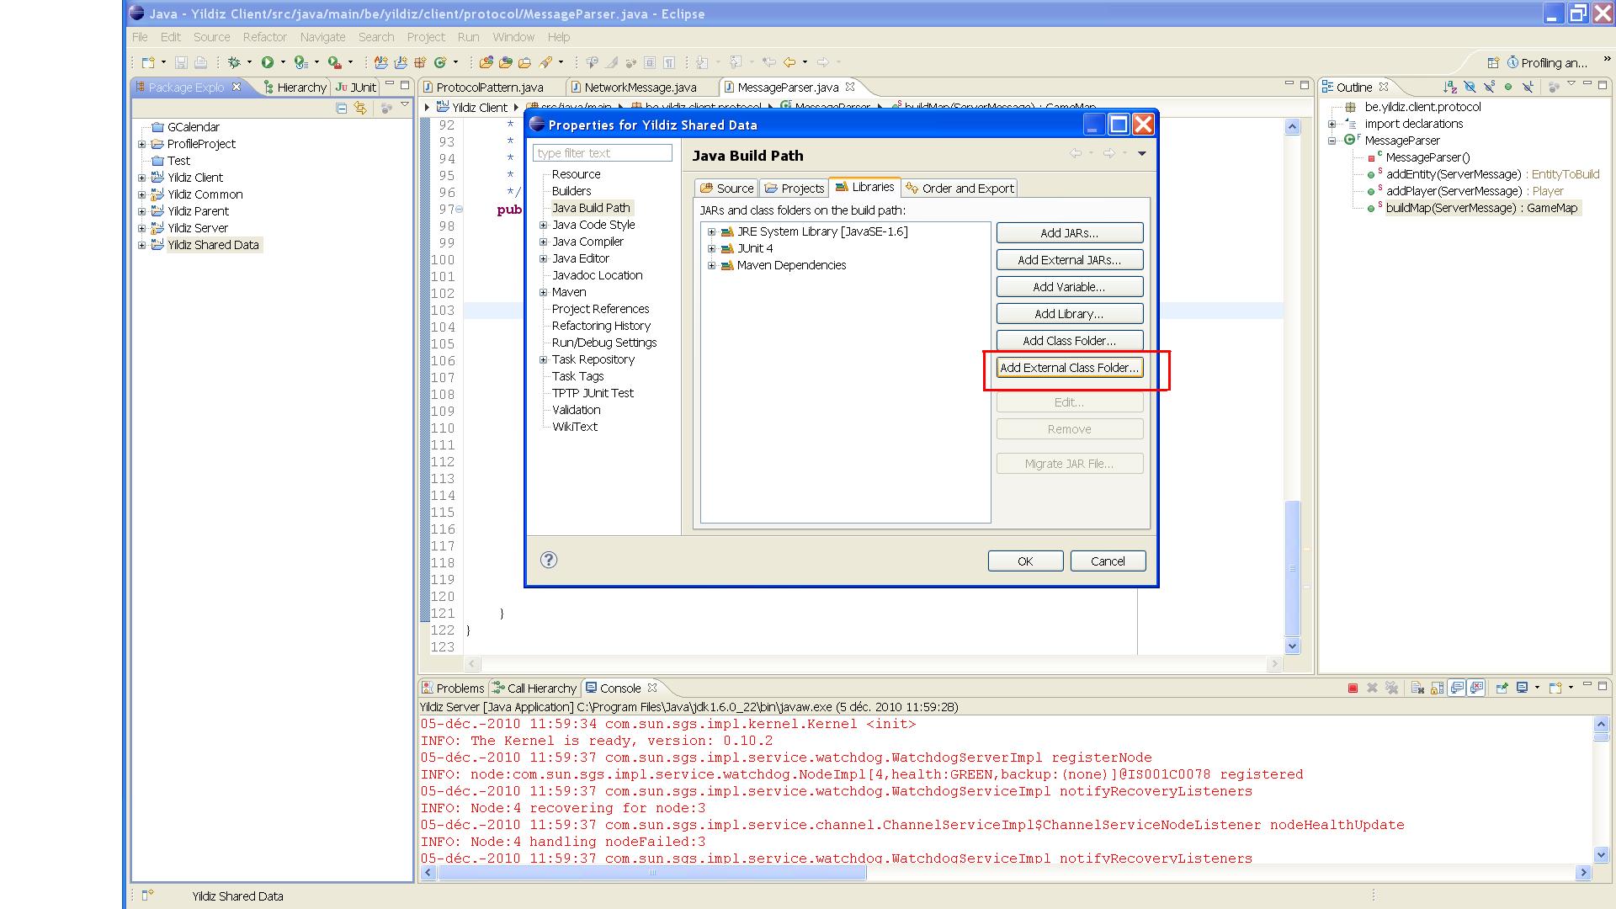1616x909 pixels.
Task: Toggle Hide Fields in Outline view
Action: tap(1470, 87)
